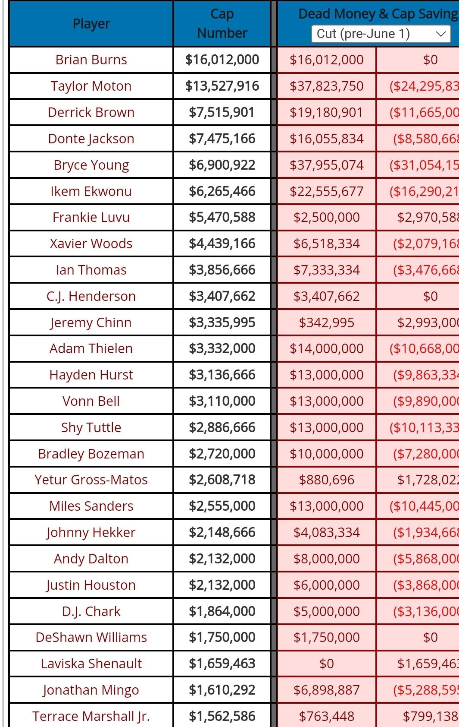The width and height of the screenshot is (459, 727).
Task: Open Brian Burns player link
Action: pyautogui.click(x=91, y=60)
